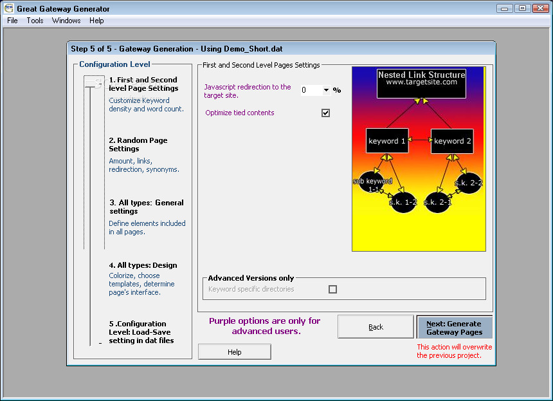553x401 pixels.
Task: Toggle the Optimize tied contents checkbox
Action: pyautogui.click(x=325, y=113)
